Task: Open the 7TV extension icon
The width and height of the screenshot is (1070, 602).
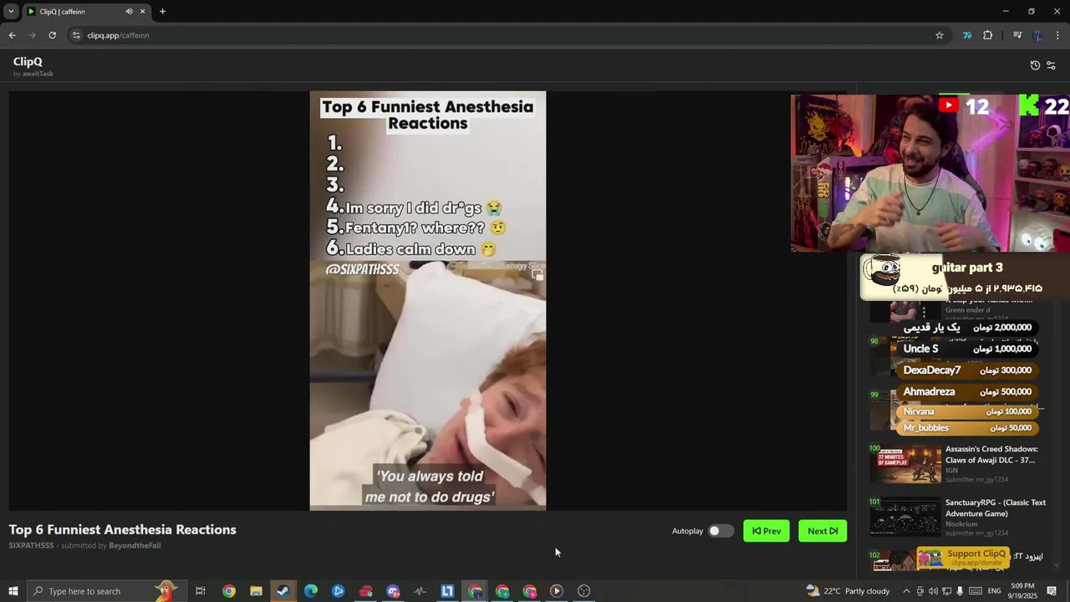Action: pos(967,35)
